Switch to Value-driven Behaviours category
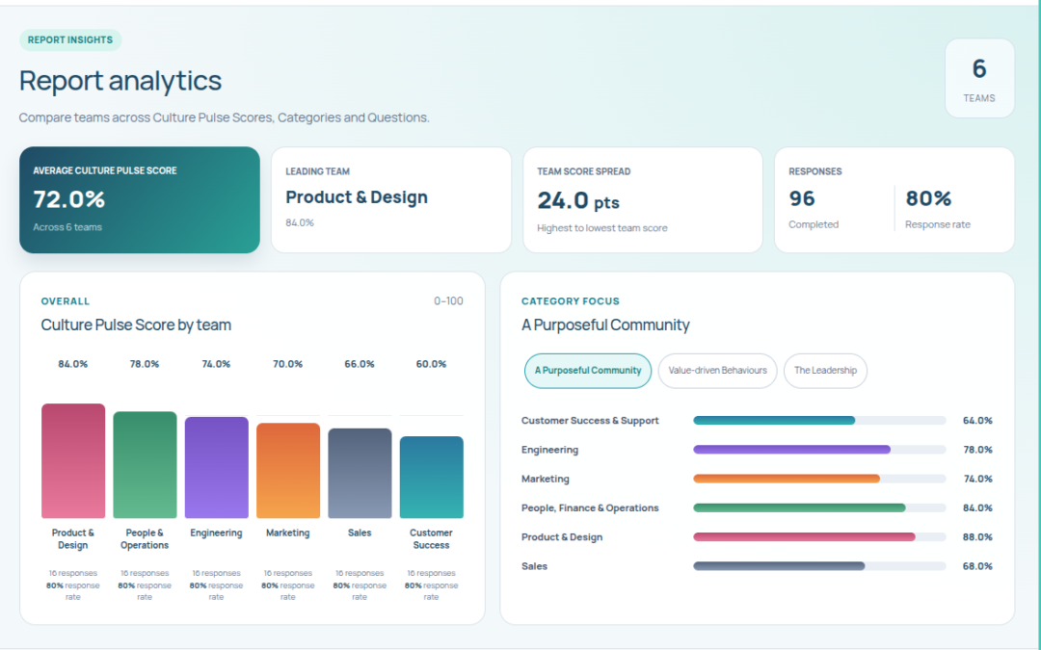1041x650 pixels. coord(717,371)
